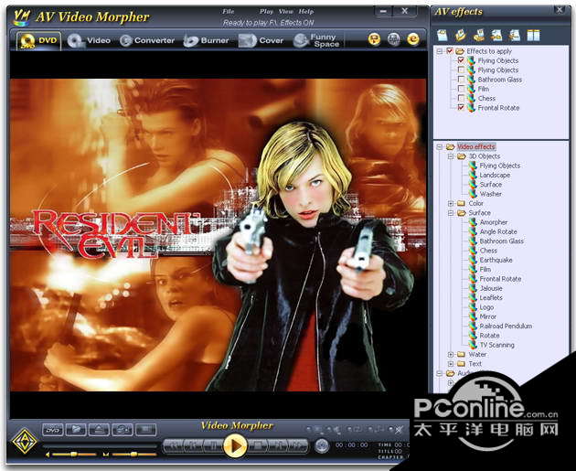Collapse the 'Effects to apply' tree node

click(x=440, y=51)
